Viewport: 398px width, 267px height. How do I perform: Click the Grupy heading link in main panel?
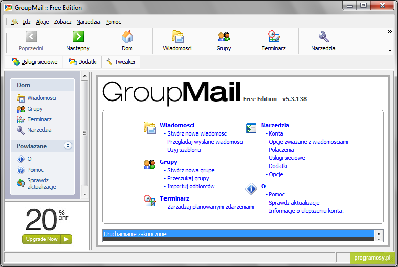point(169,162)
